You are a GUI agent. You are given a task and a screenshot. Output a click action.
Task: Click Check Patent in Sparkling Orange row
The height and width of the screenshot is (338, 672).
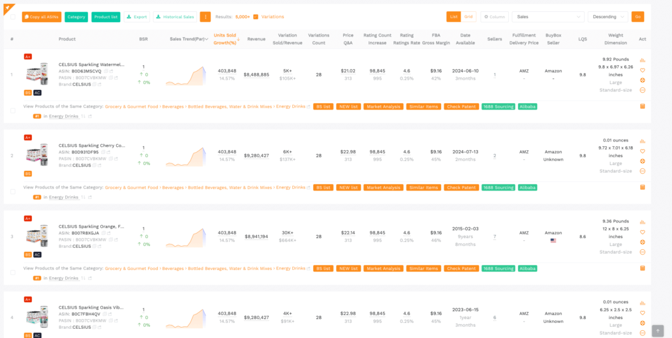coord(461,269)
